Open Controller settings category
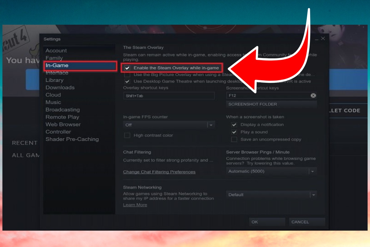 coord(58,132)
